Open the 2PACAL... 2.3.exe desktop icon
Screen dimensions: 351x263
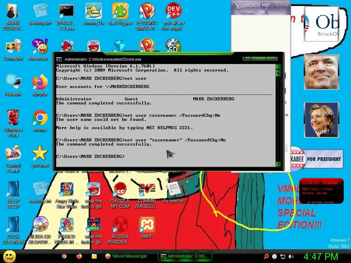[x=66, y=16]
